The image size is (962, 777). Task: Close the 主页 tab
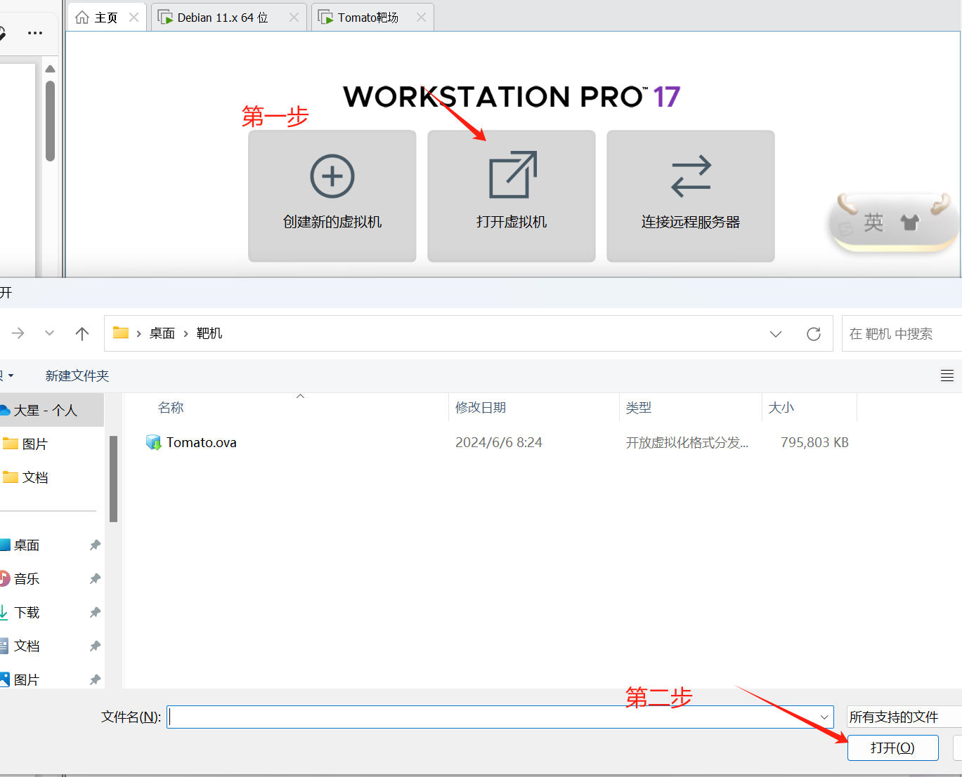point(134,18)
